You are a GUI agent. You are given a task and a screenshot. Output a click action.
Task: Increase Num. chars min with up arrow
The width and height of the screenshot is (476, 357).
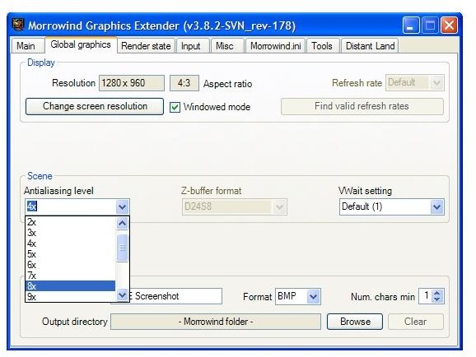pyautogui.click(x=436, y=293)
